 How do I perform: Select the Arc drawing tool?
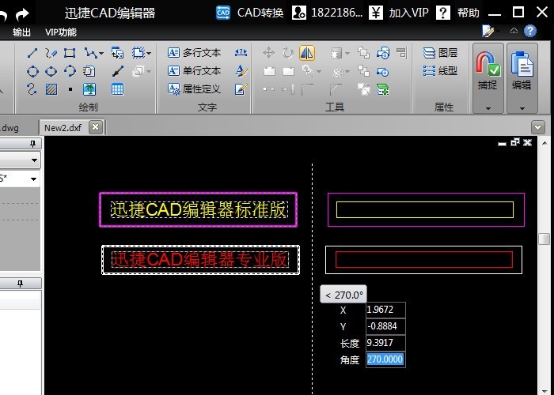(x=70, y=72)
